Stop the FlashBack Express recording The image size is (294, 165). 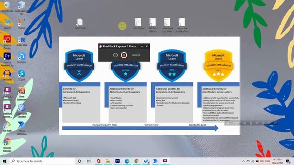click(x=124, y=55)
